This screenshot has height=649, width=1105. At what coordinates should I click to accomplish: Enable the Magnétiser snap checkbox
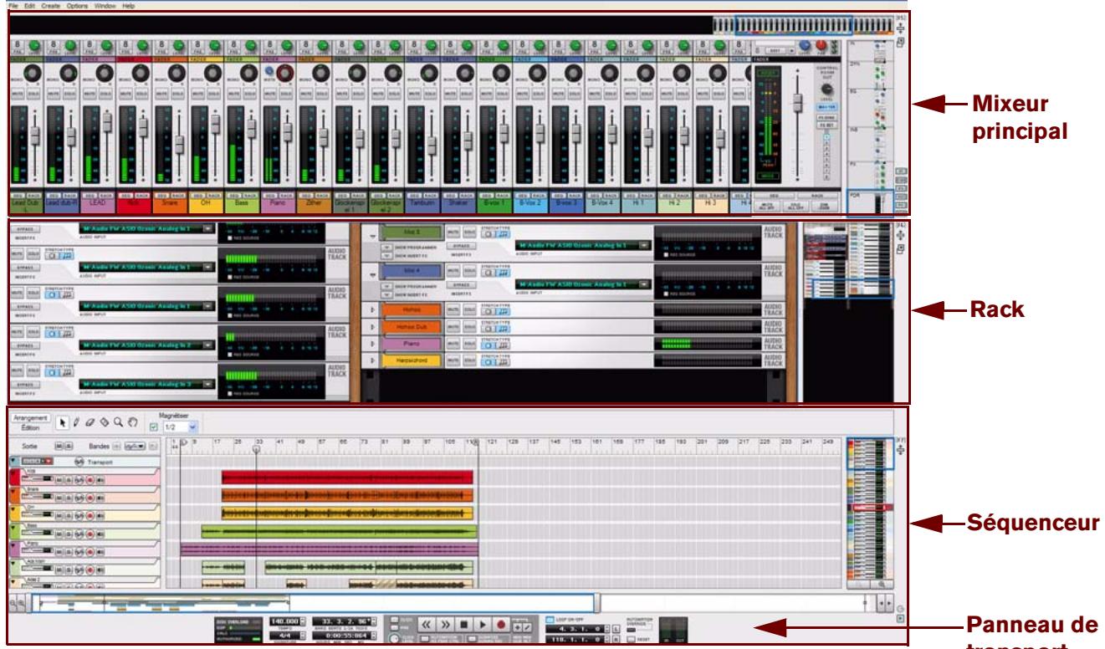(154, 425)
